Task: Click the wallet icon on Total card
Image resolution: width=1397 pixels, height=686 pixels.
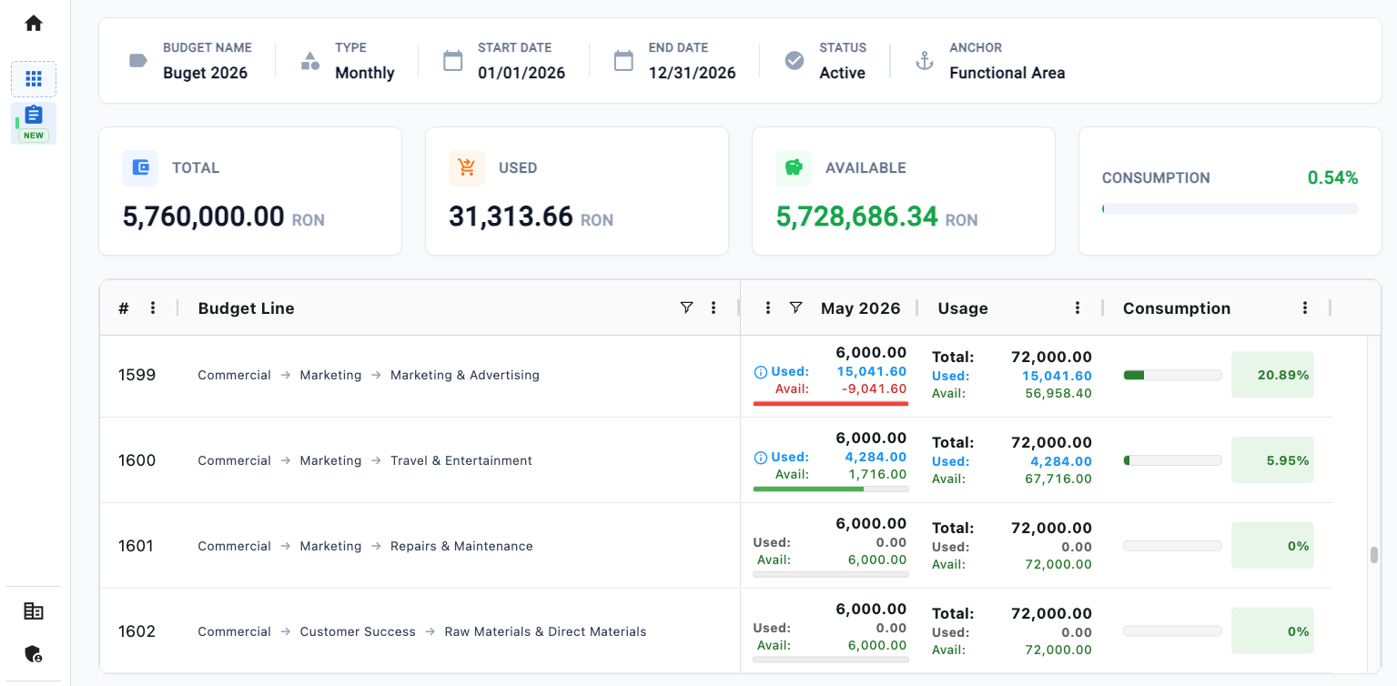Action: [x=140, y=167]
